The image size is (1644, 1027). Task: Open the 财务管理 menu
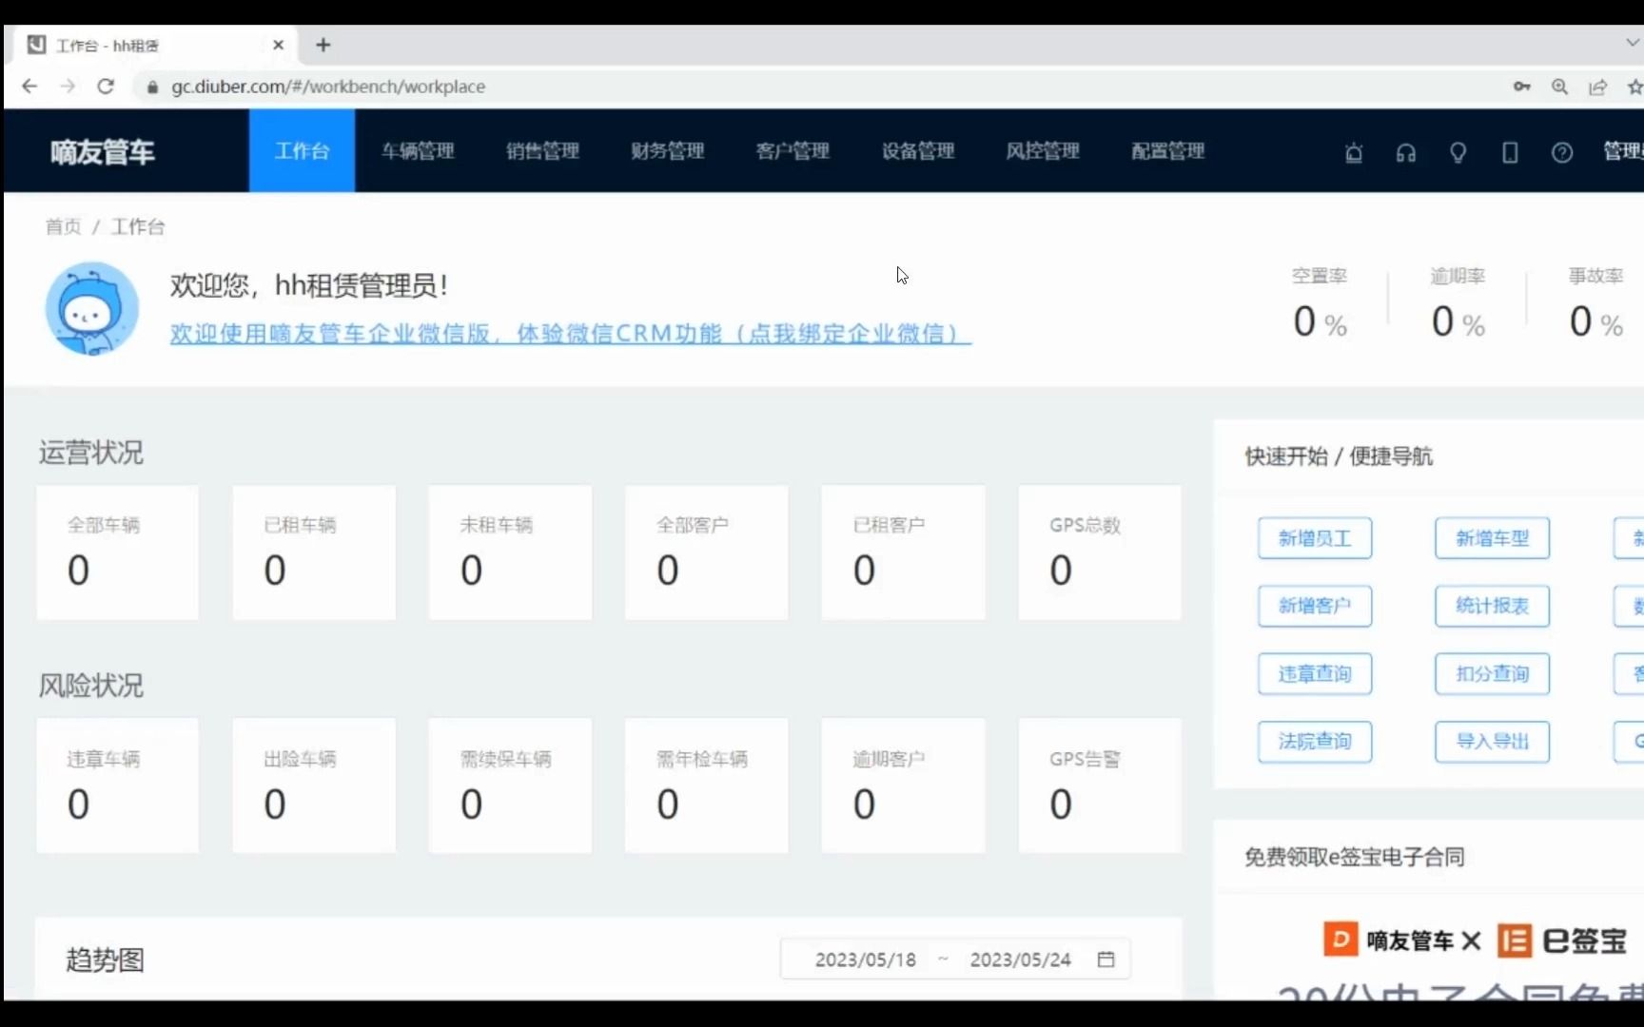668,150
